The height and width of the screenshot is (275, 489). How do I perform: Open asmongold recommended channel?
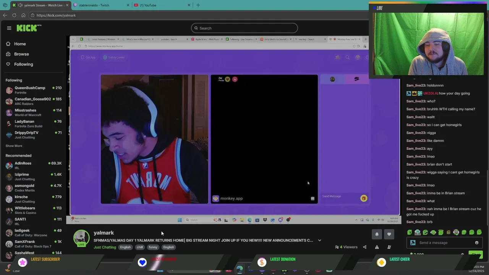(34, 188)
